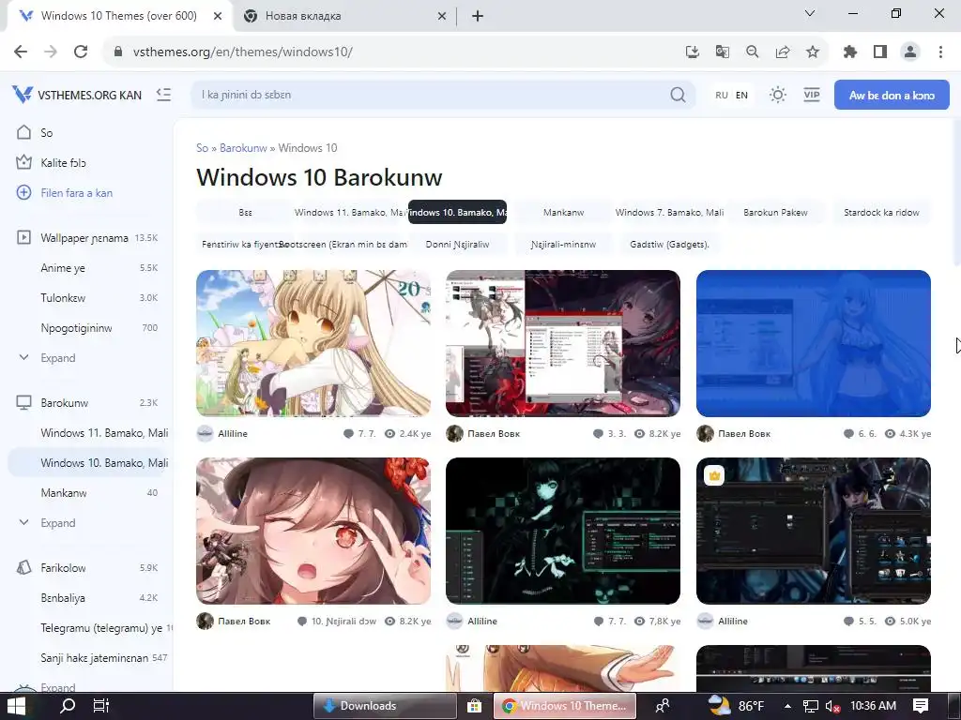The height and width of the screenshot is (720, 961).
Task: Open the notification center icon
Action: (x=920, y=706)
